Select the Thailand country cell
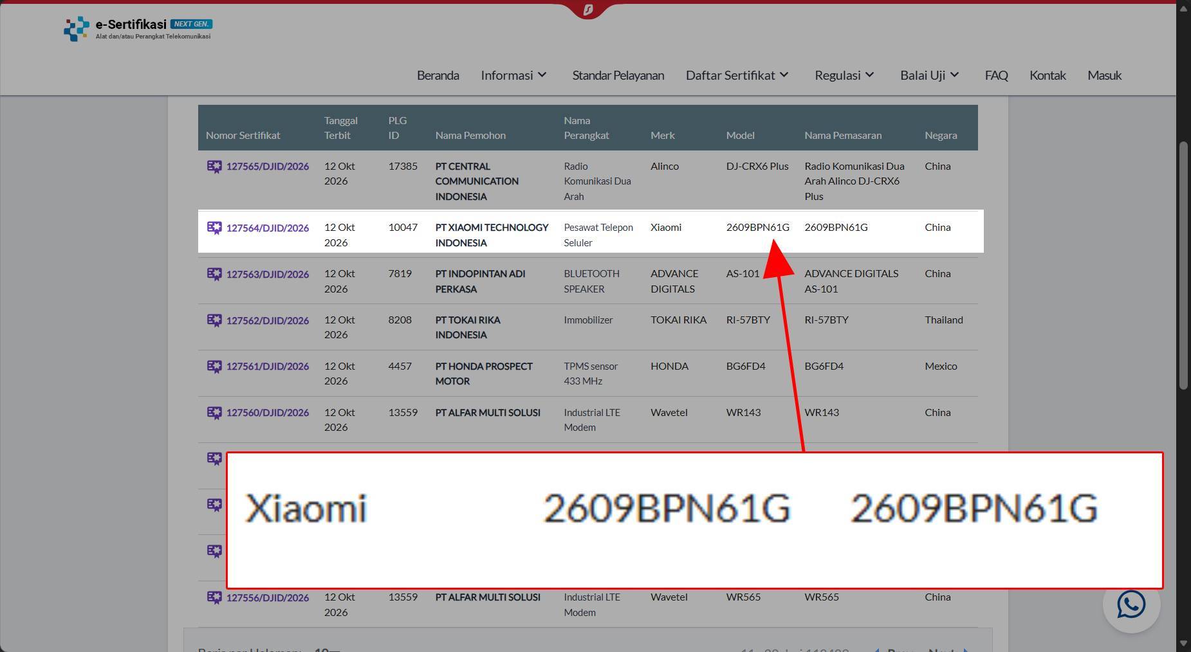Image resolution: width=1191 pixels, height=652 pixels. 944,320
